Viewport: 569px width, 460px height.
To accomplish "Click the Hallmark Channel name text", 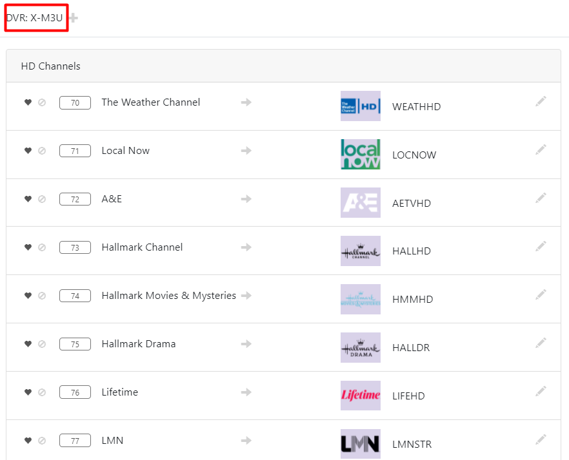I will pos(142,247).
